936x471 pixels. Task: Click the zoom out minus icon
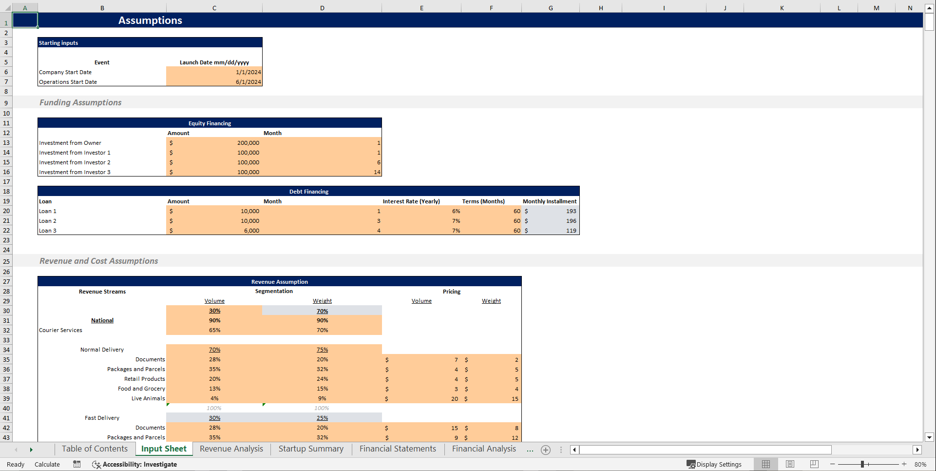point(833,464)
